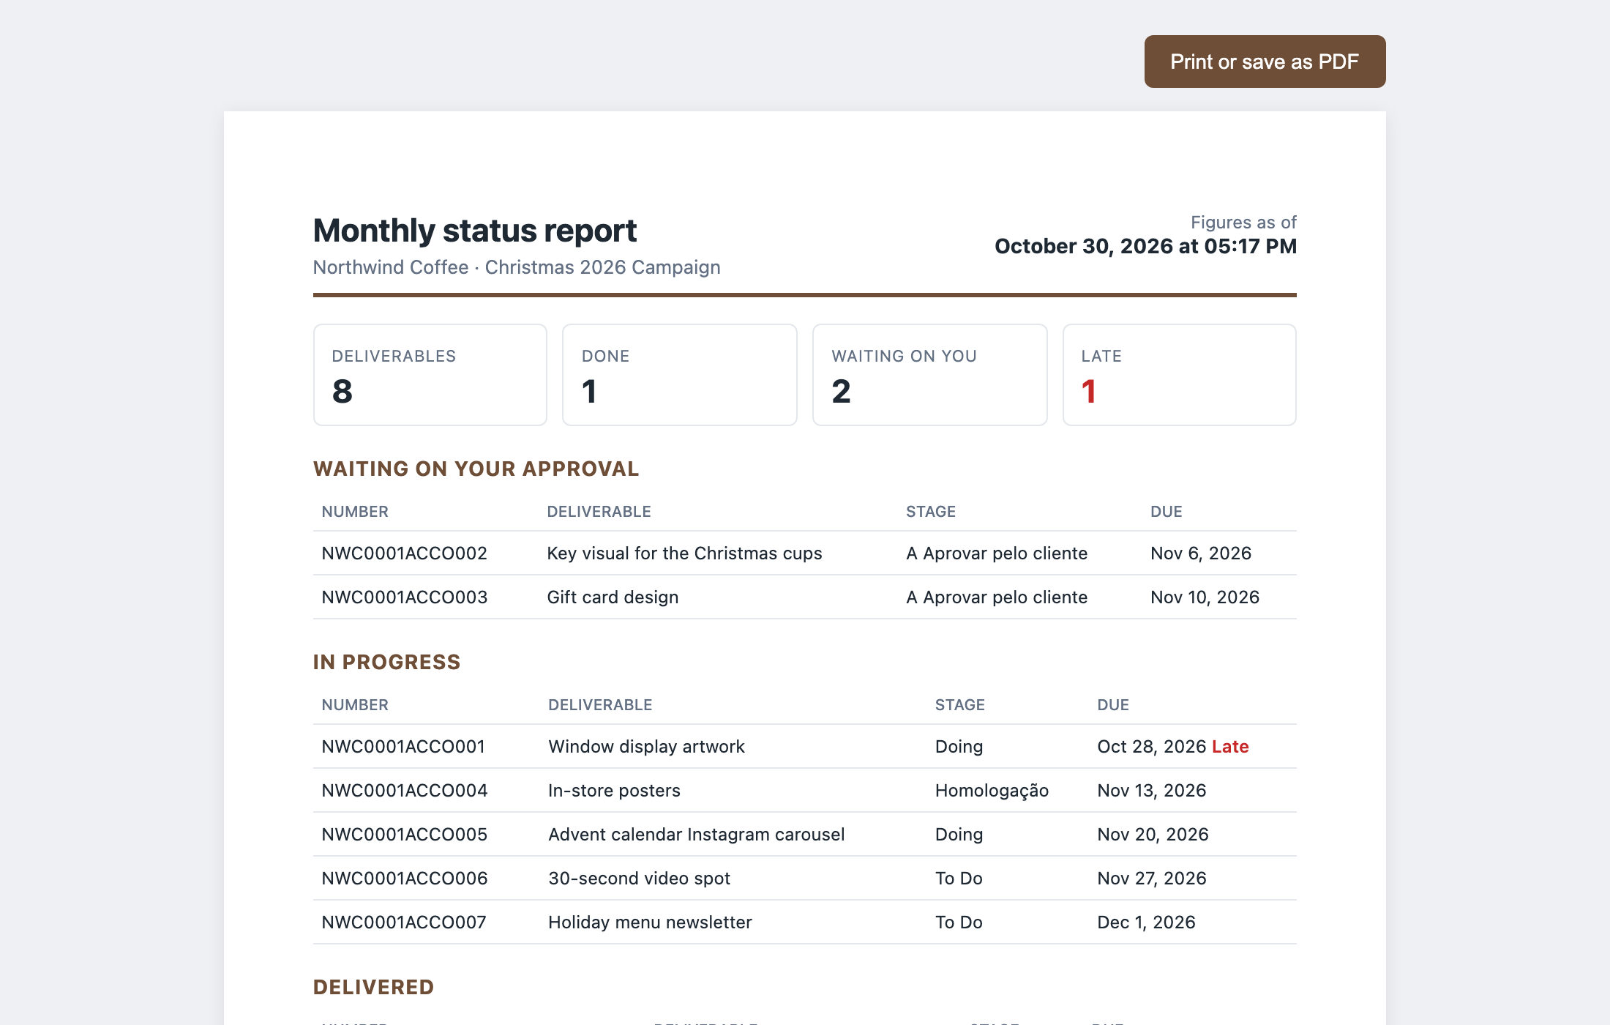Click the Monthly status report title
Viewport: 1610px width, 1025px height.
click(x=475, y=231)
